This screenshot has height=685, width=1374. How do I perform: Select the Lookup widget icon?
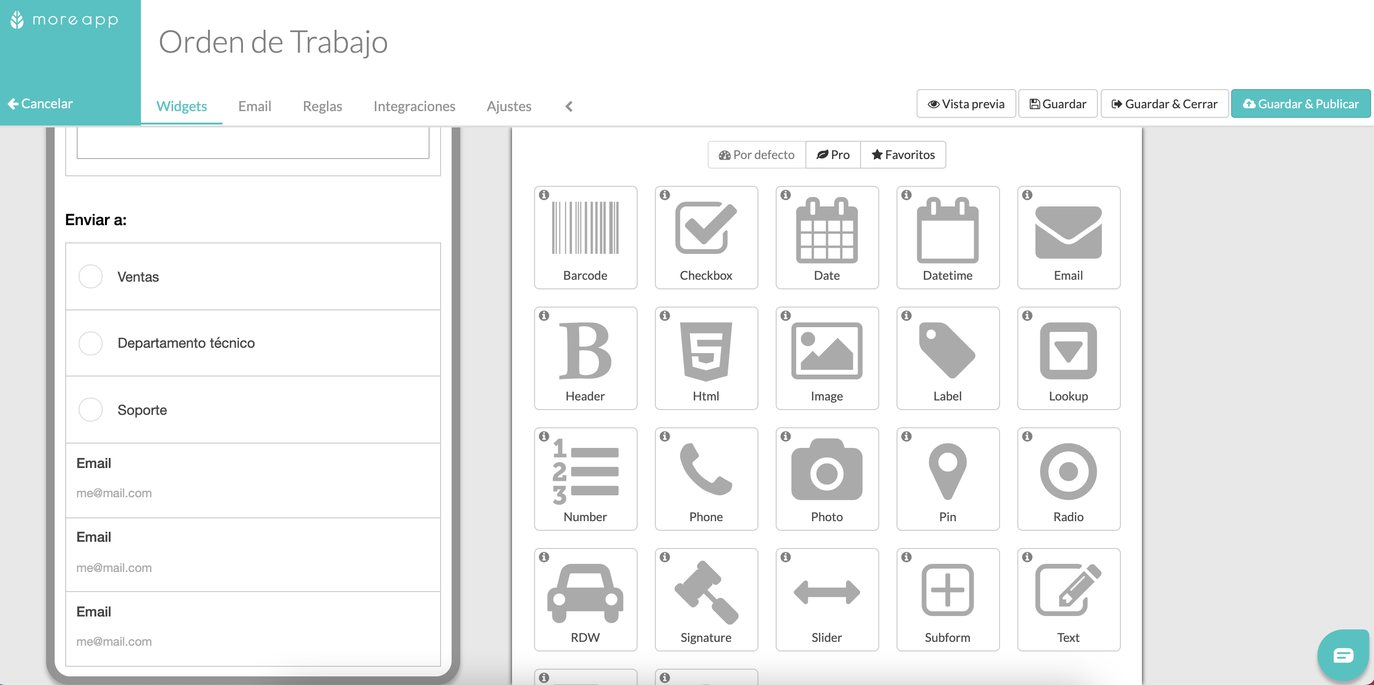pyautogui.click(x=1068, y=357)
